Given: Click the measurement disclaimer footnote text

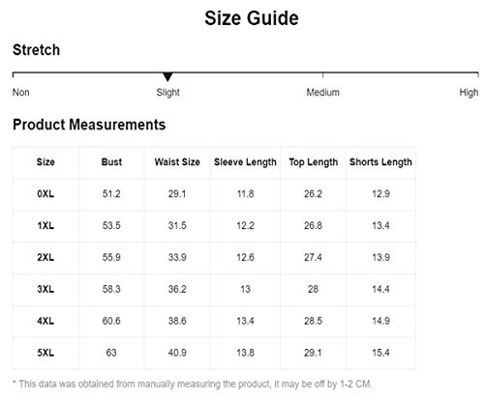Looking at the screenshot, I should [193, 384].
